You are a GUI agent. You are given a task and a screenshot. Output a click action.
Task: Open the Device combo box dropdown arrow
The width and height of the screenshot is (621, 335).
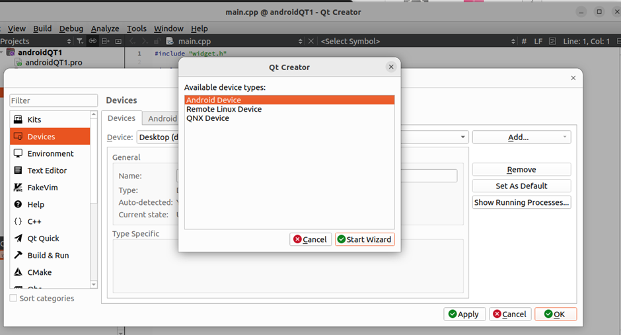pyautogui.click(x=462, y=137)
